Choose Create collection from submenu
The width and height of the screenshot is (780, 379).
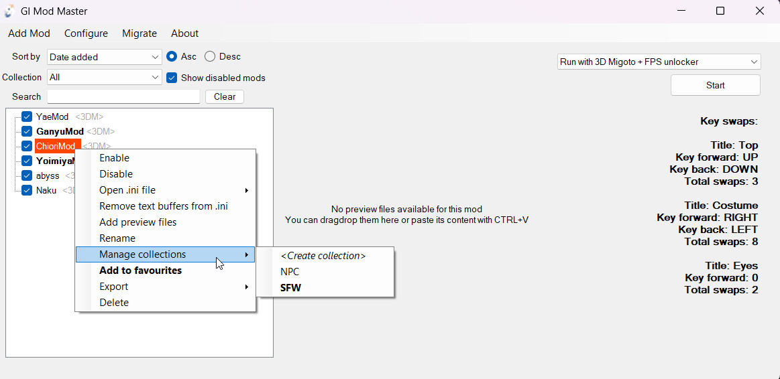coord(323,256)
